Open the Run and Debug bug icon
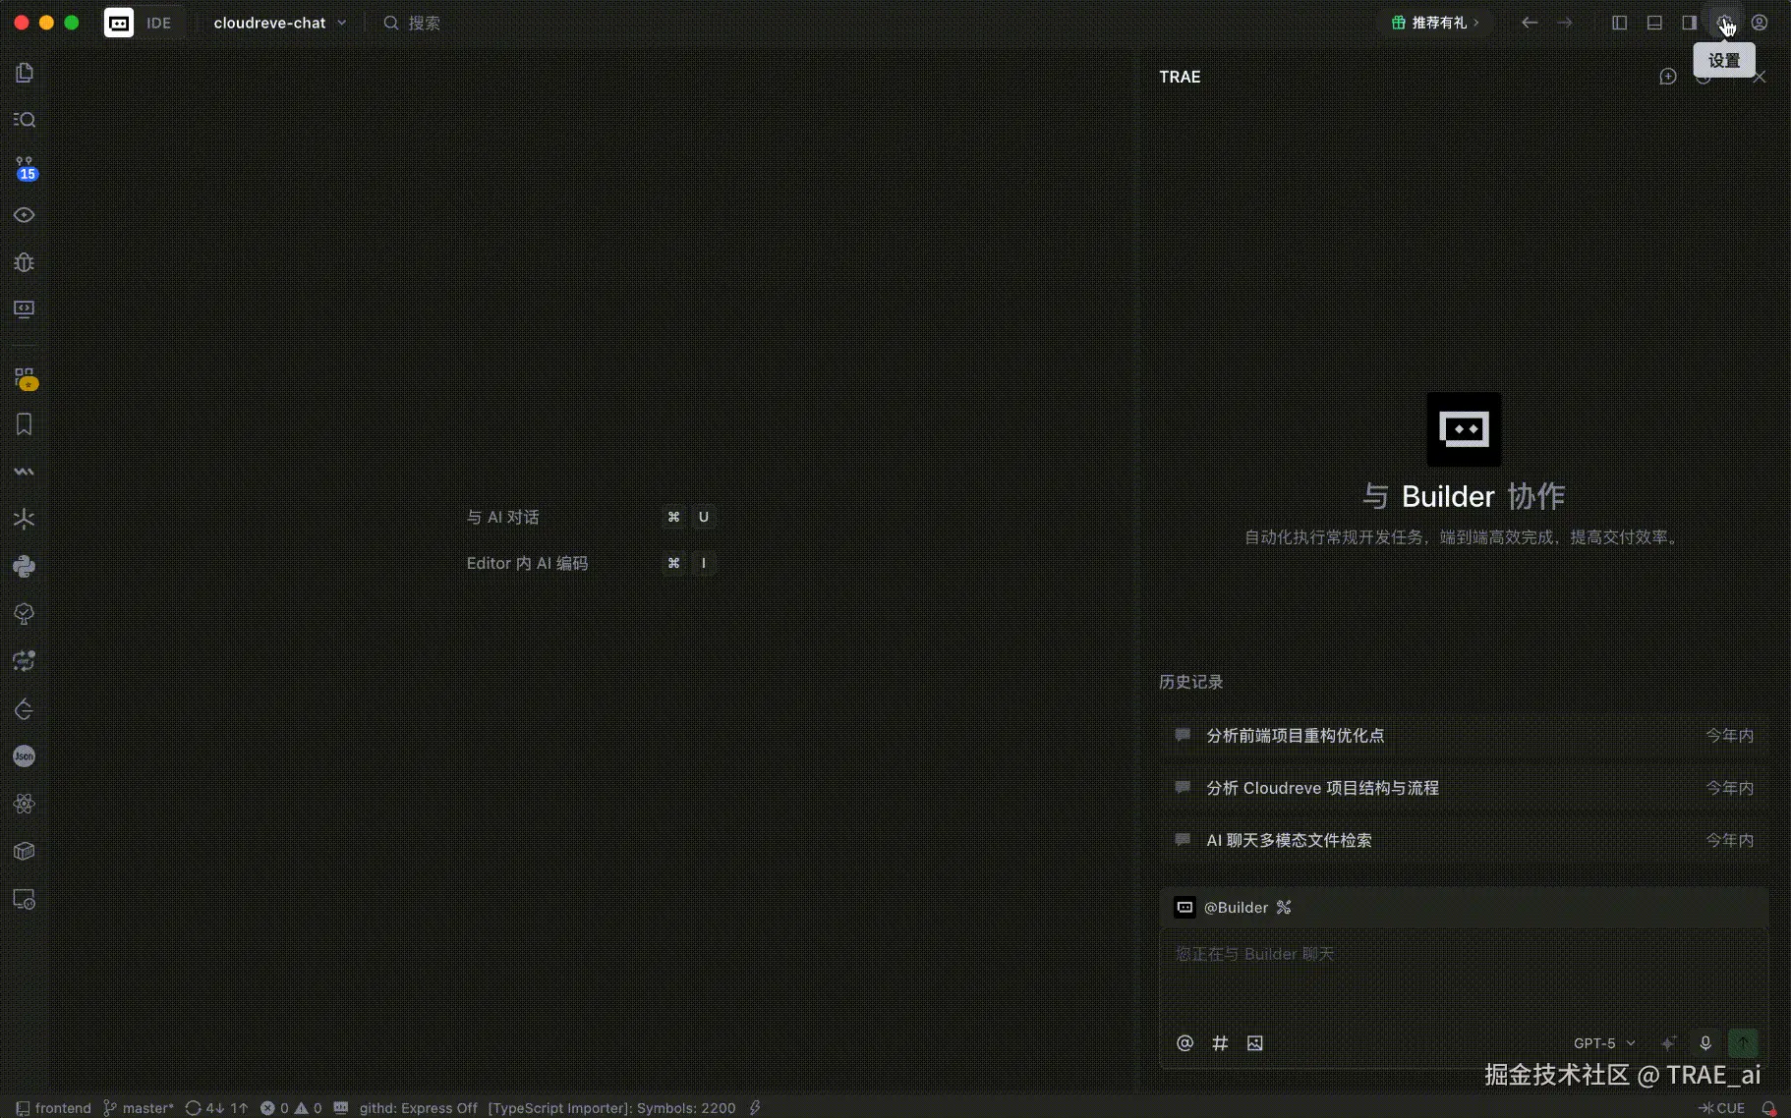 click(x=25, y=262)
